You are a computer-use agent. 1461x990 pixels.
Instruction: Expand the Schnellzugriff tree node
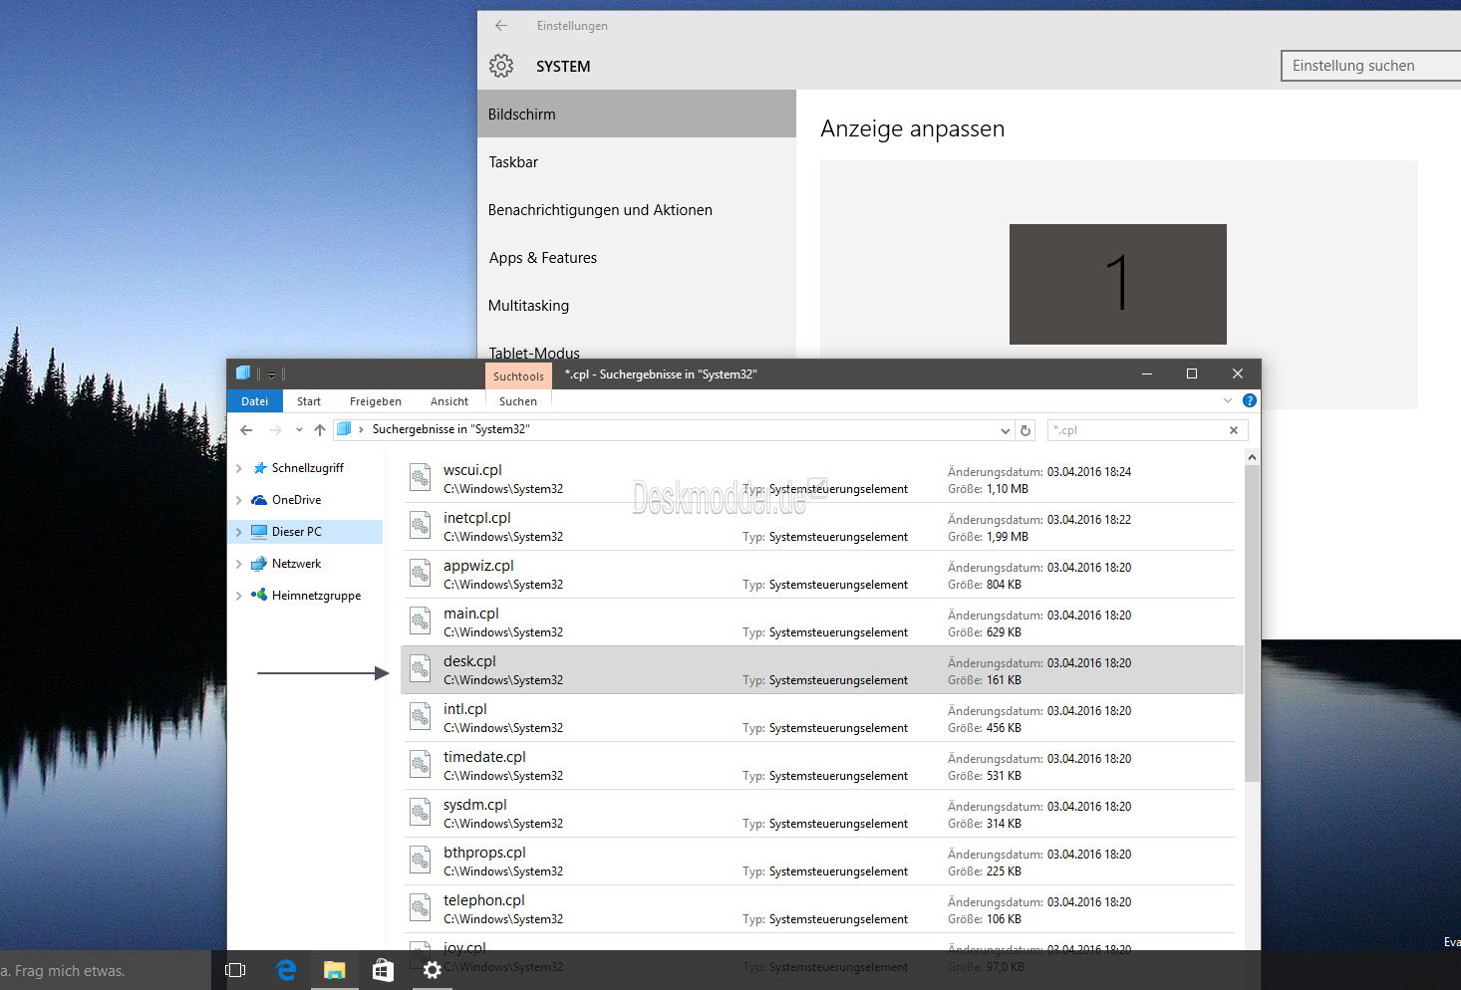click(239, 468)
